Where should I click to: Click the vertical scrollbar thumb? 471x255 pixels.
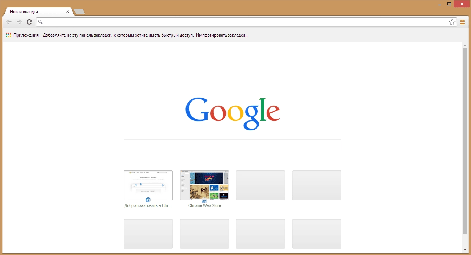pos(465,140)
